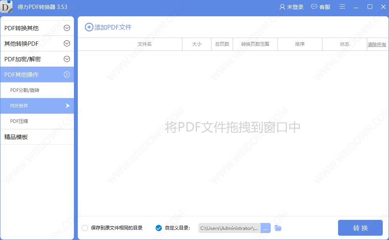Open the PDF分割/旋转 menu item

click(37, 90)
